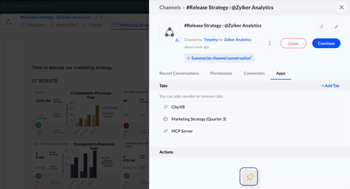Open Cliq KB tab in background channel header
The image size is (350, 189).
click(x=93, y=25)
